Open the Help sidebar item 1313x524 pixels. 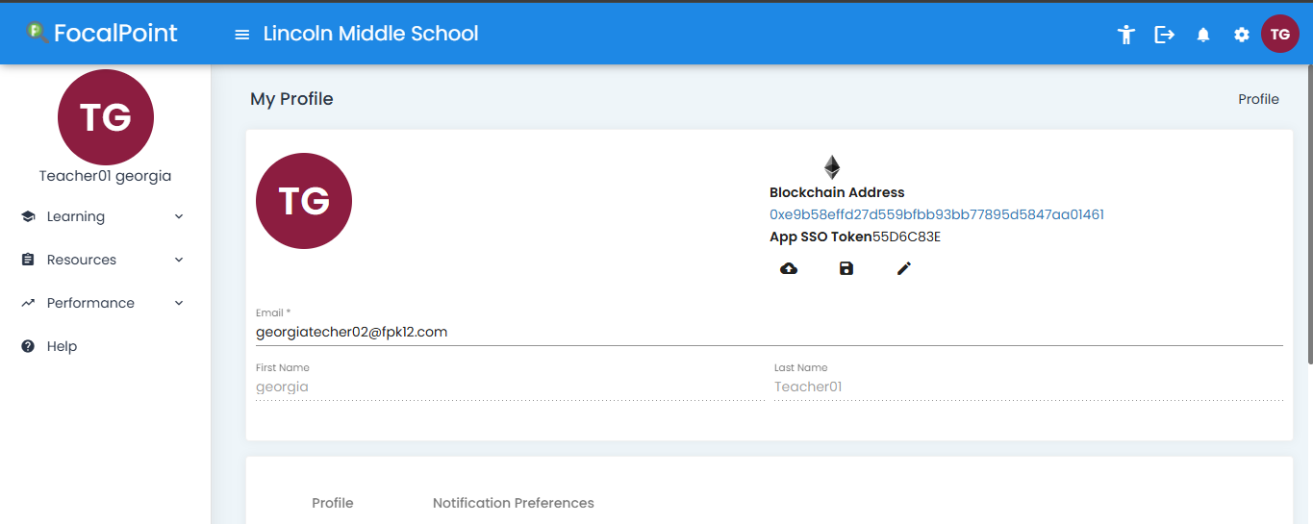click(x=103, y=346)
